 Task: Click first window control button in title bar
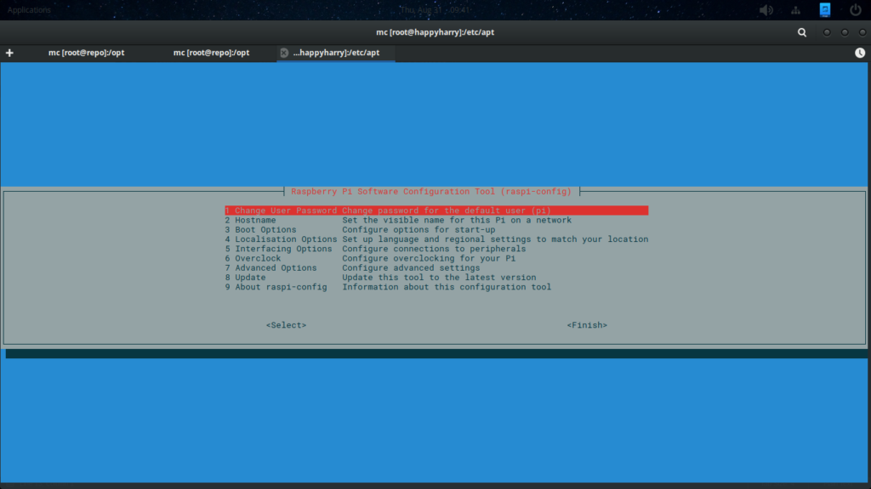coord(827,33)
